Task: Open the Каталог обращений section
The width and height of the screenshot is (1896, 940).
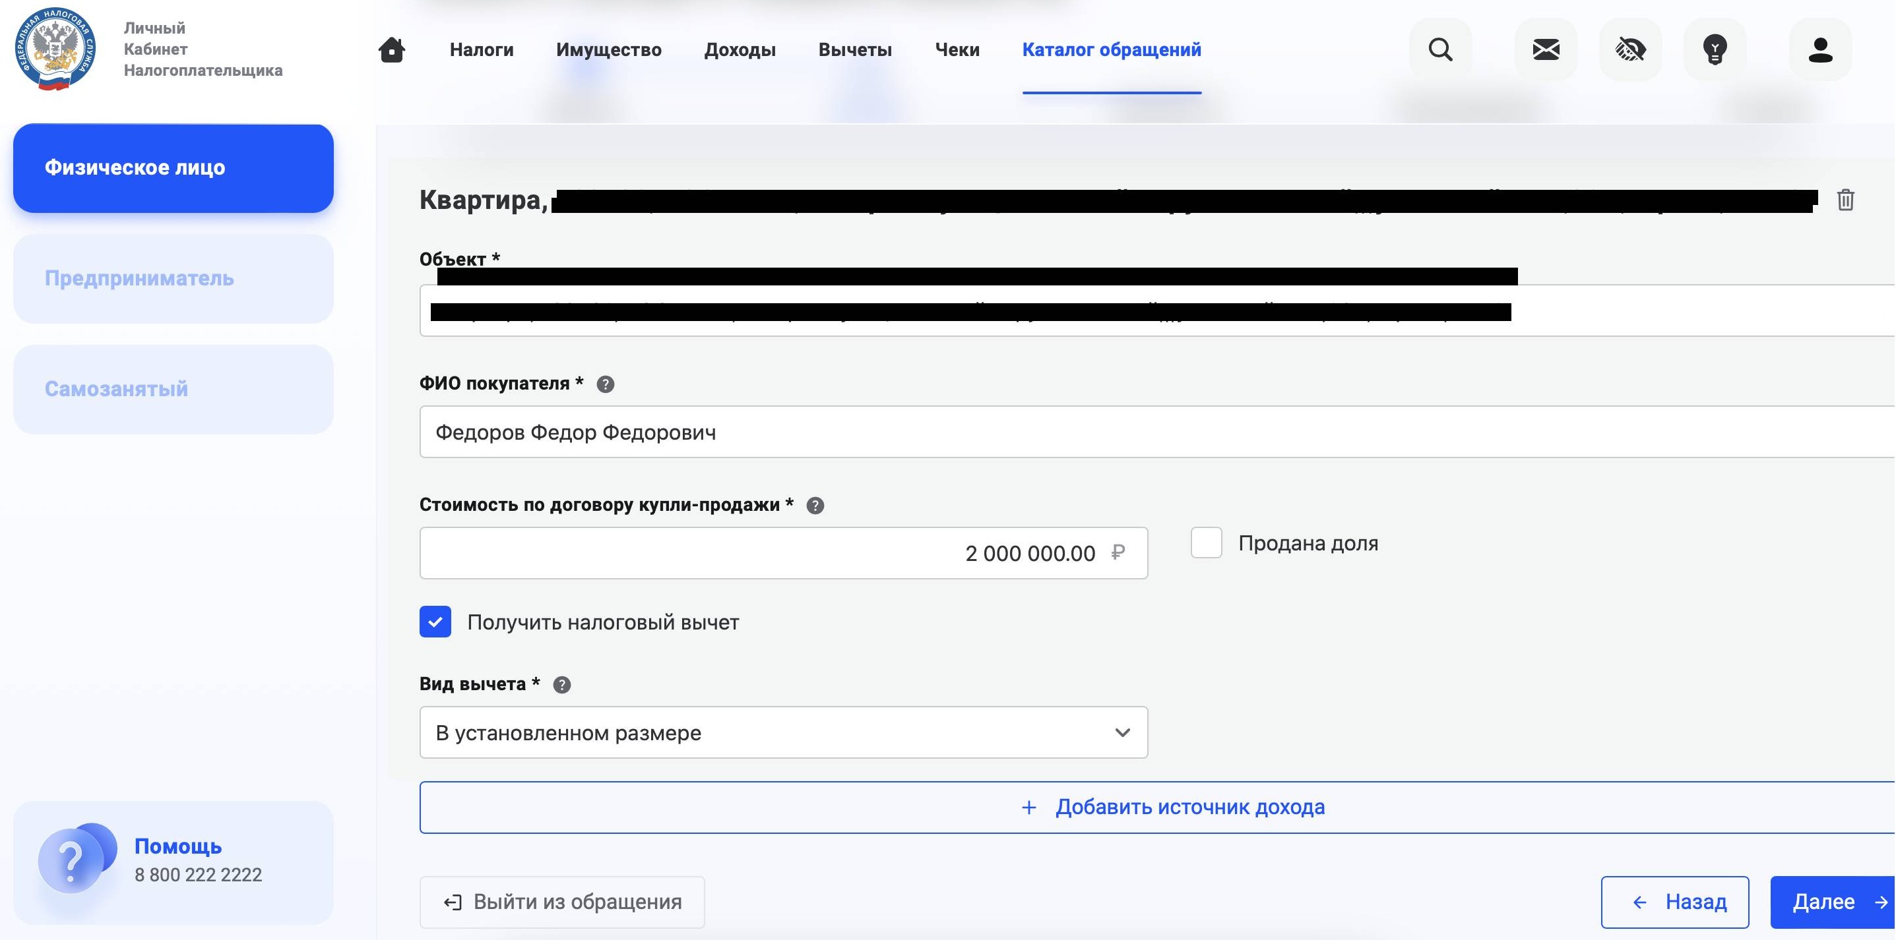Action: coord(1112,49)
